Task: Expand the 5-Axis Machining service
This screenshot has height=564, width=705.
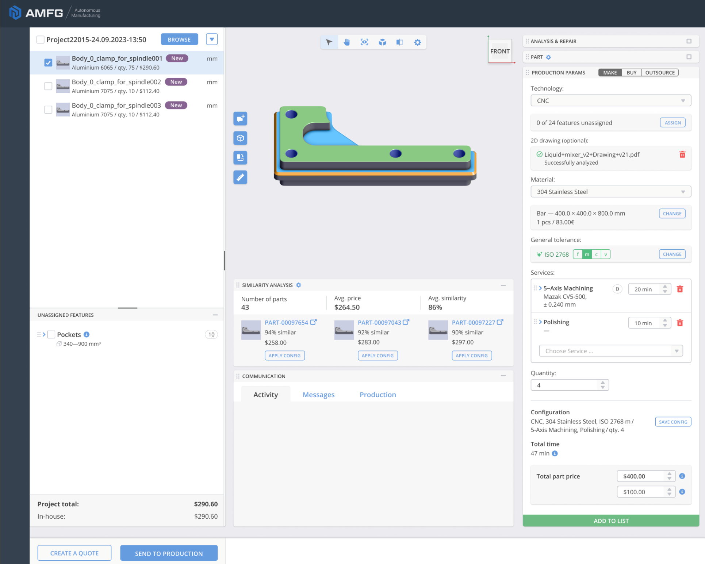Action: [540, 288]
